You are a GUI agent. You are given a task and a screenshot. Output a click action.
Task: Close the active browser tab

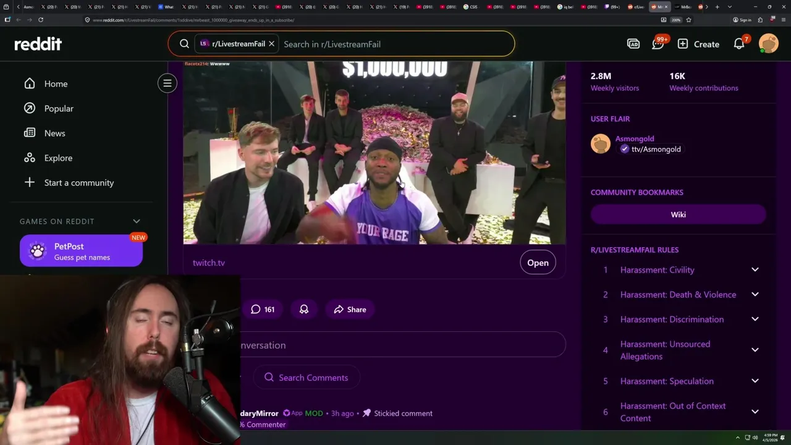666,7
